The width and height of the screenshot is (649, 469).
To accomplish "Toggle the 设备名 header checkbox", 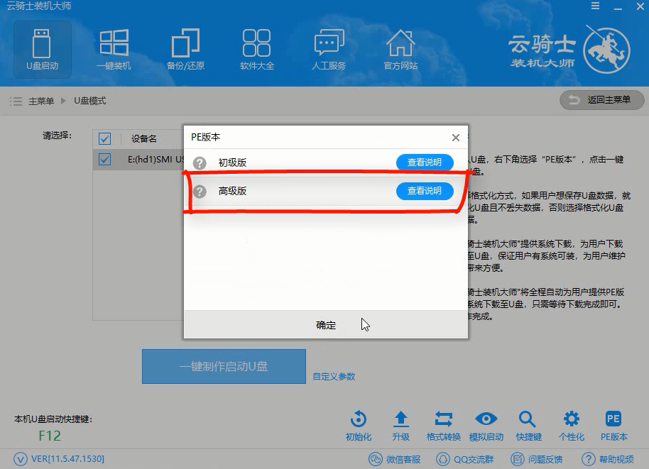I will (x=104, y=138).
